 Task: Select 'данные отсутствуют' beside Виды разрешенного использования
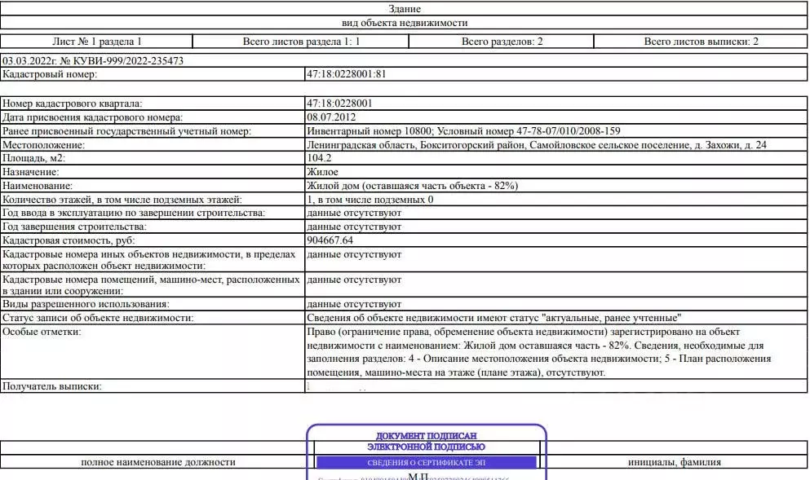pyautogui.click(x=354, y=305)
